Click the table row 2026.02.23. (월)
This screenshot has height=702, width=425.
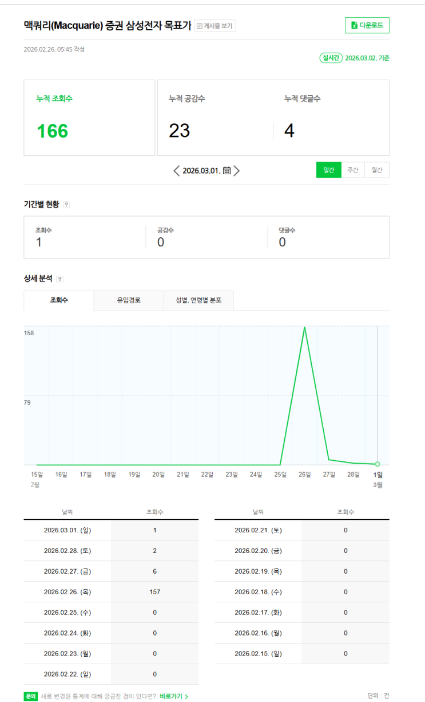pos(111,654)
